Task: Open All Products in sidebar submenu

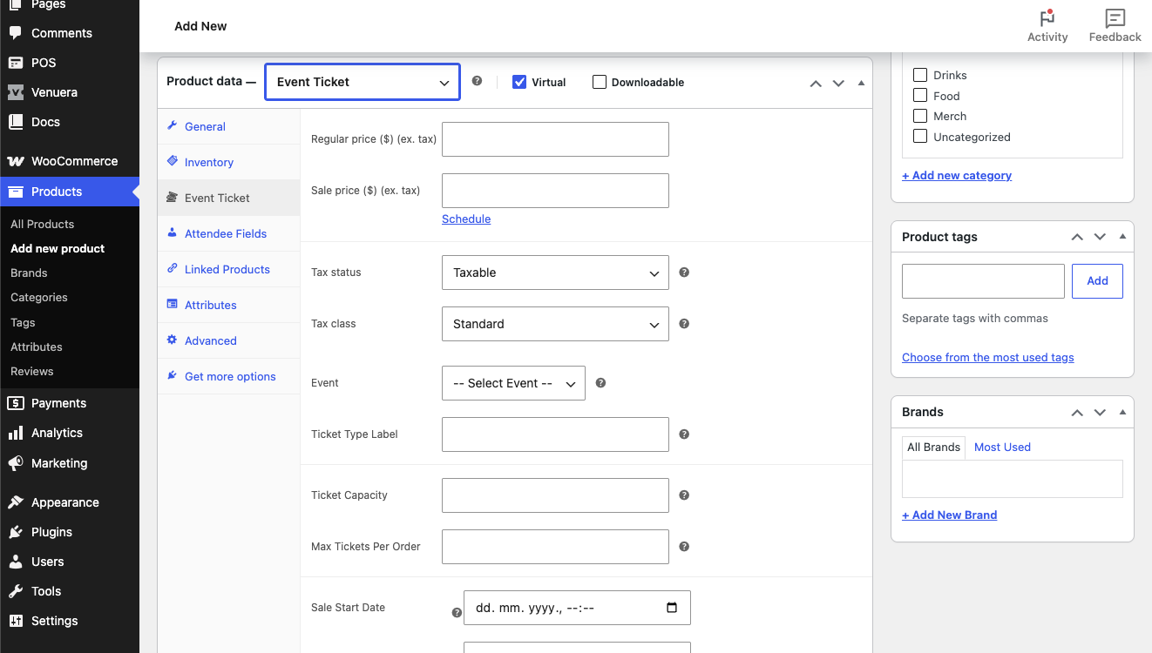Action: [42, 224]
